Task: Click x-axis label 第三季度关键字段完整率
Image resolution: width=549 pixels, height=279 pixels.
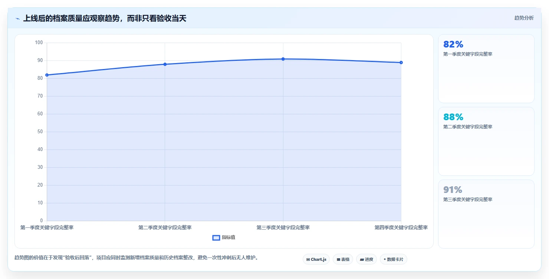Action: [x=283, y=227]
